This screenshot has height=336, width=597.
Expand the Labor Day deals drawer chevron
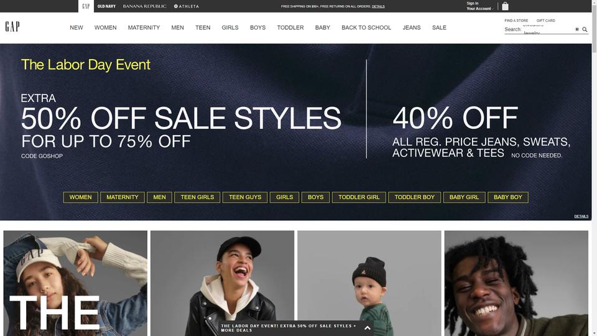tap(368, 328)
